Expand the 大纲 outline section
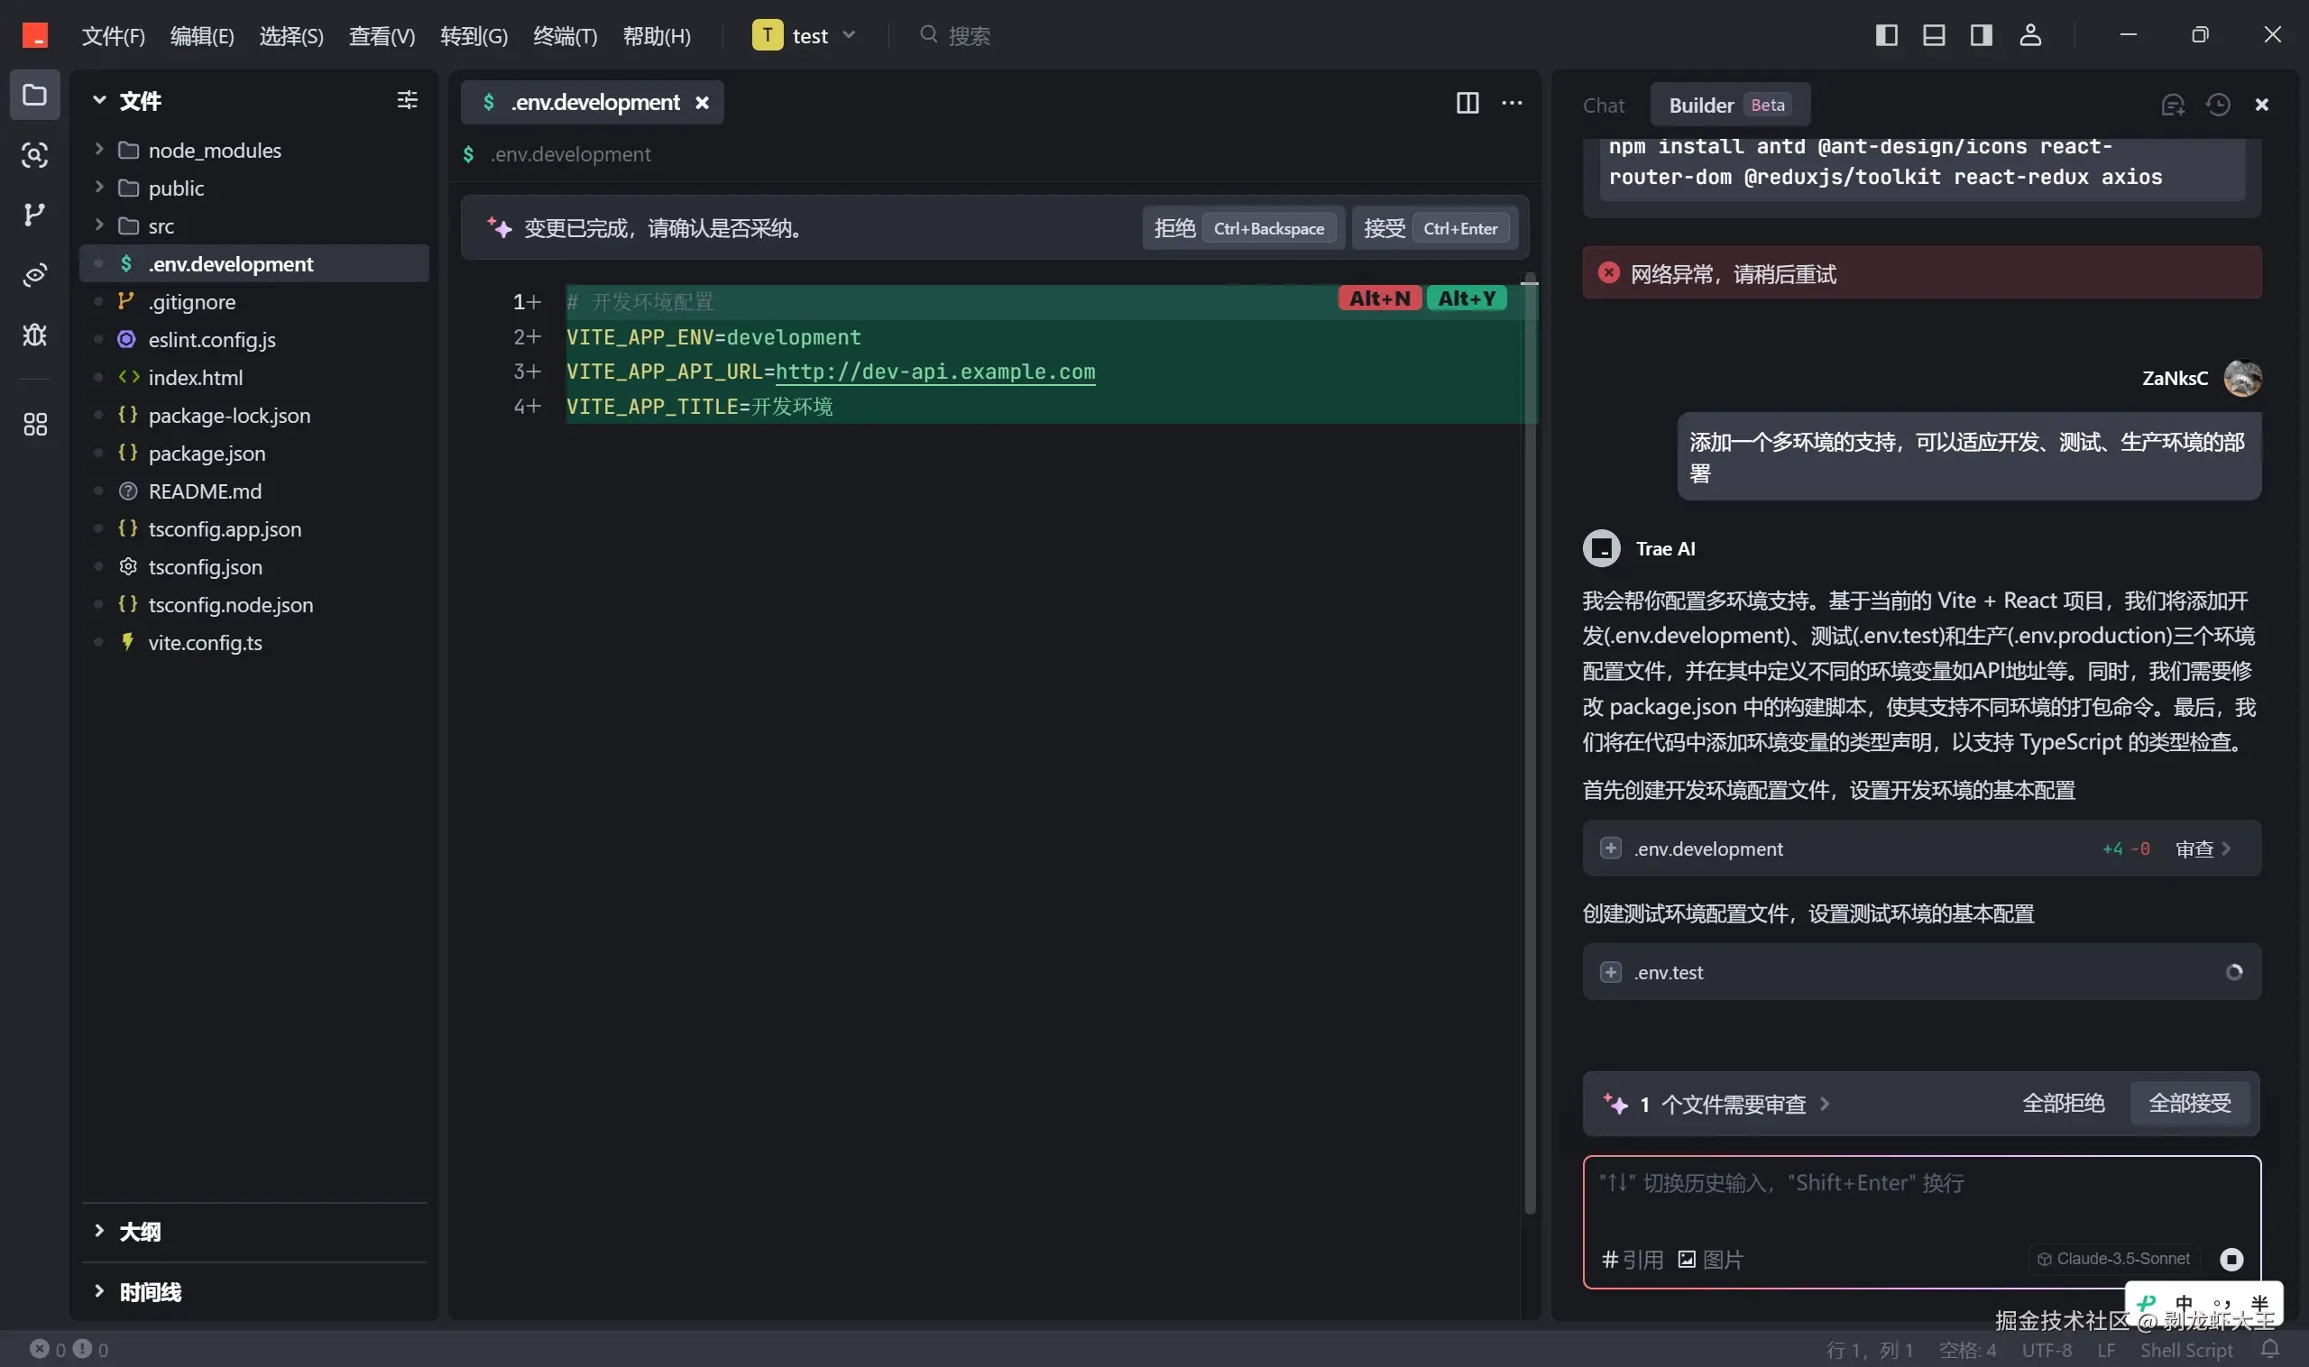Viewport: 2309px width, 1367px height. click(138, 1231)
